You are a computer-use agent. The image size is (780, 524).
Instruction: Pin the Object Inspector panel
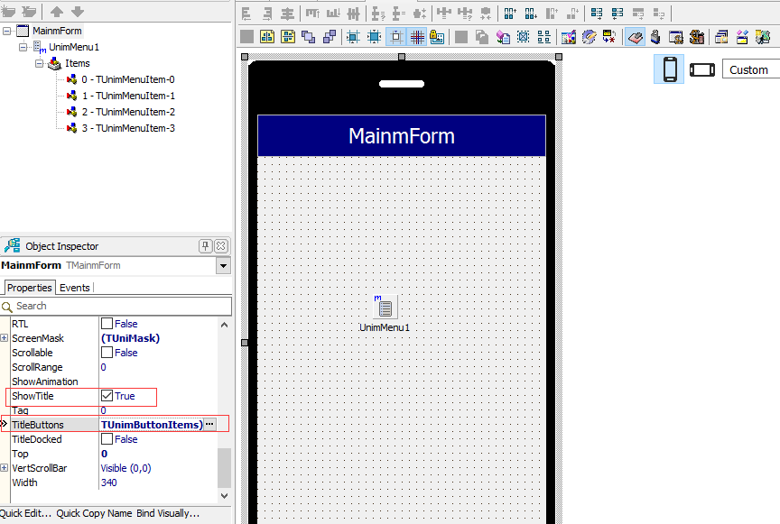pos(205,245)
